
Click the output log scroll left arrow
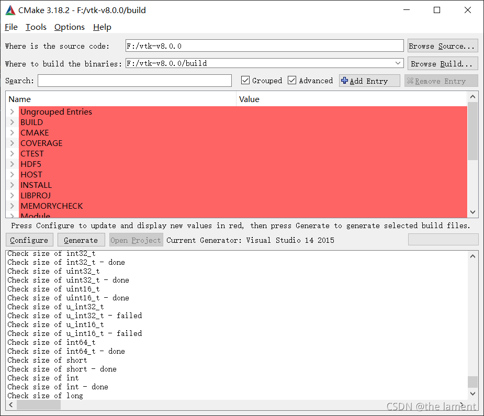pos(11,405)
